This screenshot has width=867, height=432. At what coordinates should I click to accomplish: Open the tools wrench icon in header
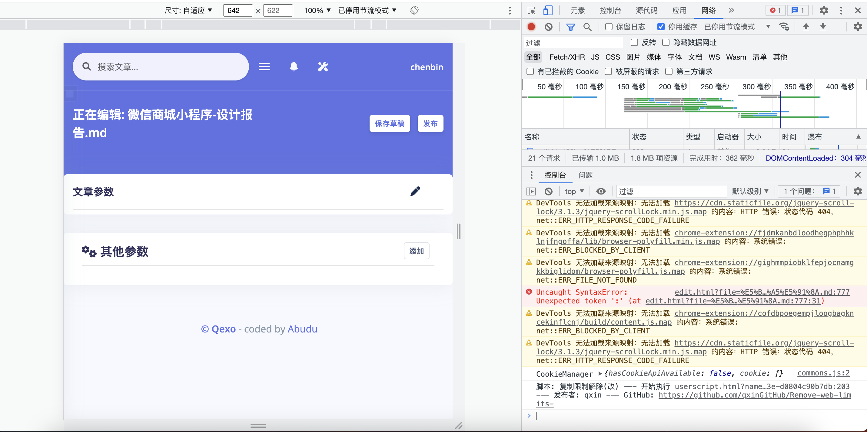(323, 67)
